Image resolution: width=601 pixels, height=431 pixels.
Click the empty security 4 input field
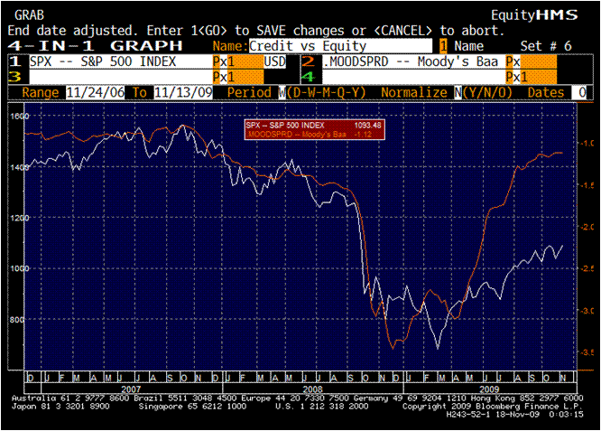tap(414, 77)
